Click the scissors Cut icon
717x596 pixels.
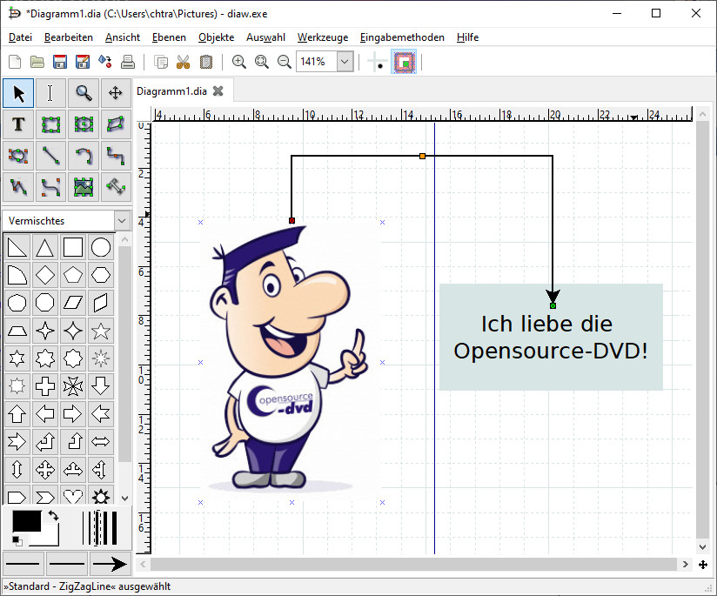coord(183,62)
